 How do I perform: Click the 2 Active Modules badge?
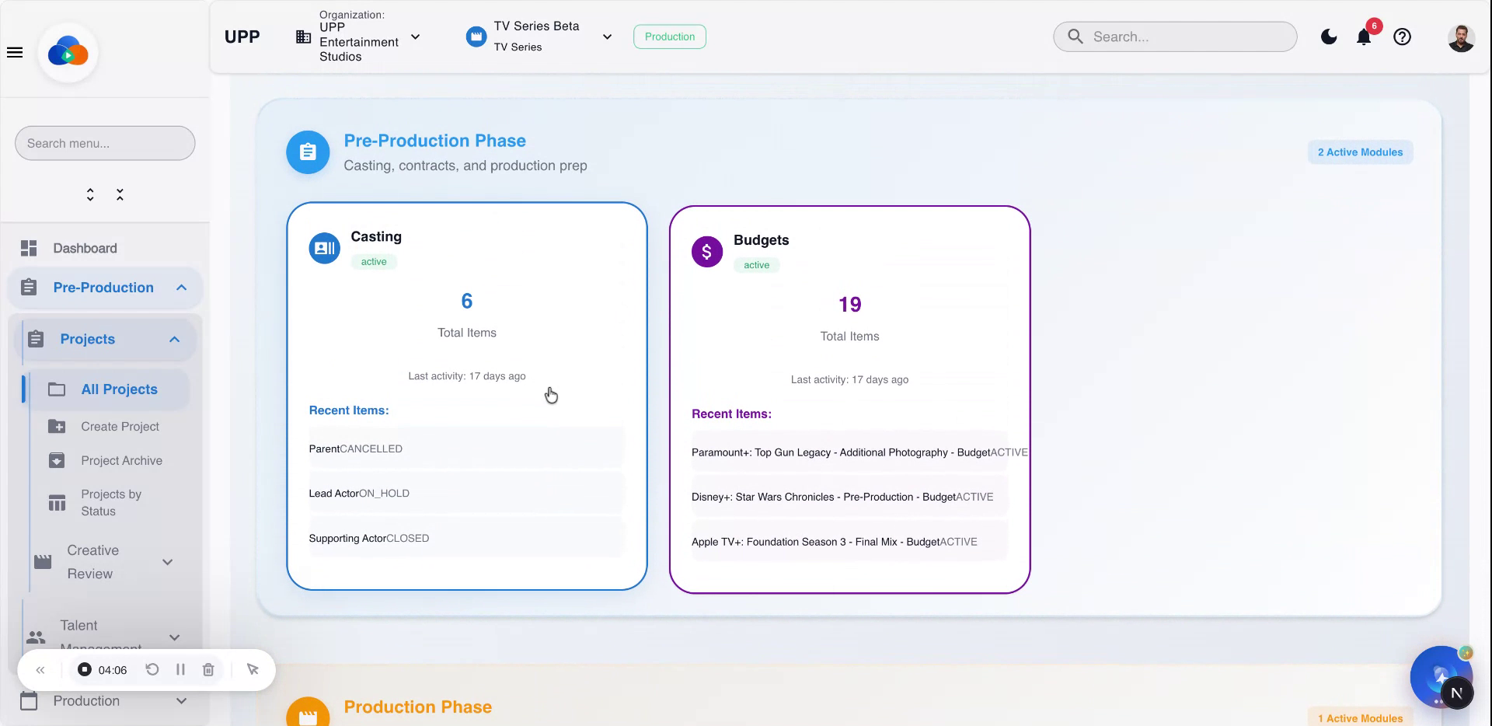point(1360,152)
